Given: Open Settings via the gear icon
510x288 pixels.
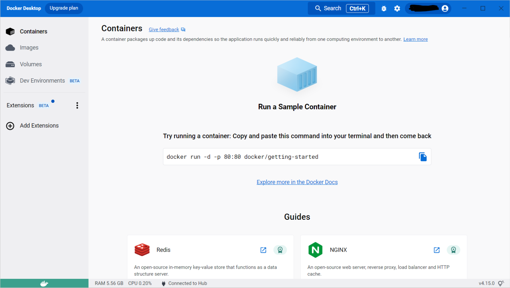Looking at the screenshot, I should point(397,8).
